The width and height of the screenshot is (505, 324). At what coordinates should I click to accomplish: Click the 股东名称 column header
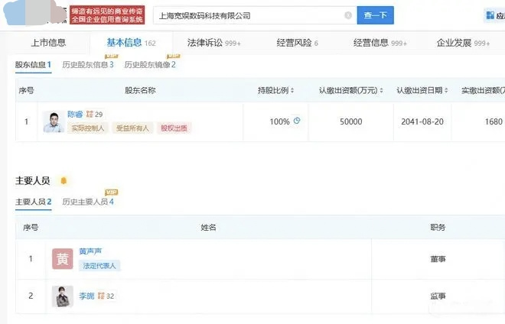(x=140, y=90)
